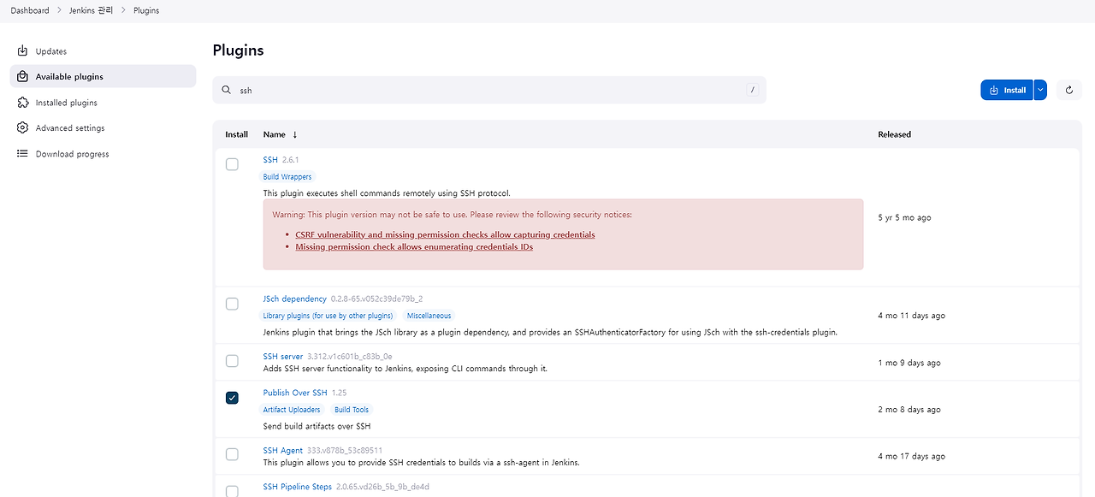Click the plugin search field containing ssh
The height and width of the screenshot is (497, 1095).
pos(489,90)
